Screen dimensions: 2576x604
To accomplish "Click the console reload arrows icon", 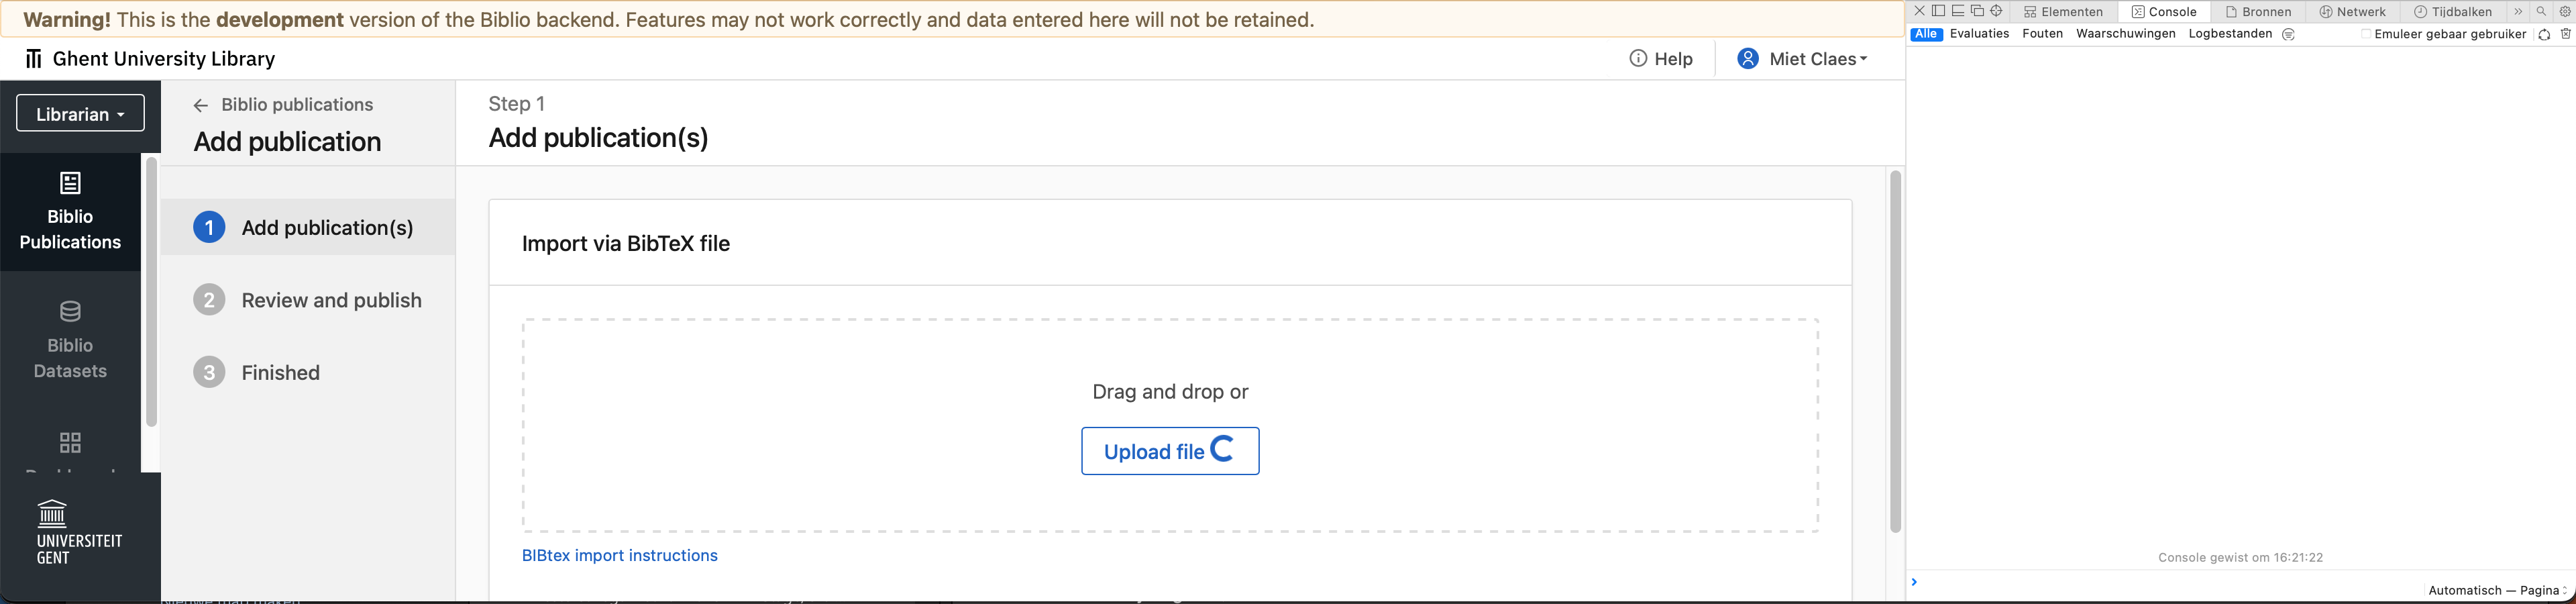I will (2543, 33).
